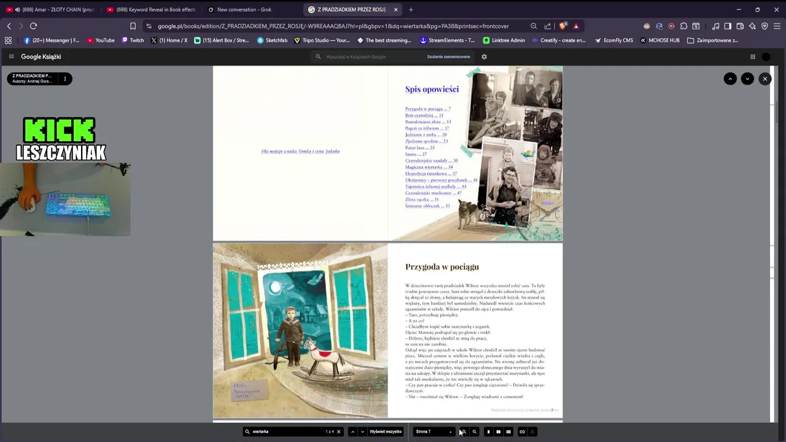Image resolution: width=786 pixels, height=442 pixels.
Task: Open Zaimportowane bookmarks folder
Action: (712, 40)
